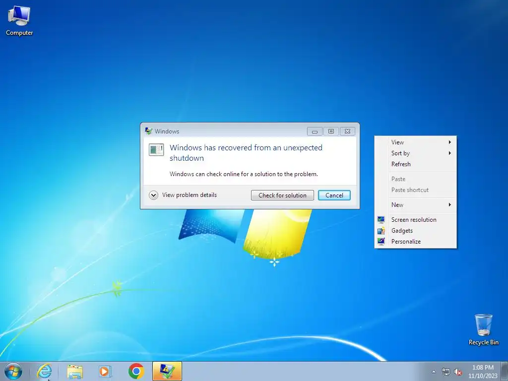Cancel the unexpected shutdown dialog

click(x=334, y=195)
